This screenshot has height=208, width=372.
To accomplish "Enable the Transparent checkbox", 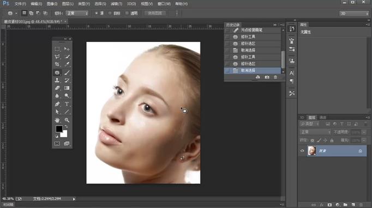I will tap(127, 13).
